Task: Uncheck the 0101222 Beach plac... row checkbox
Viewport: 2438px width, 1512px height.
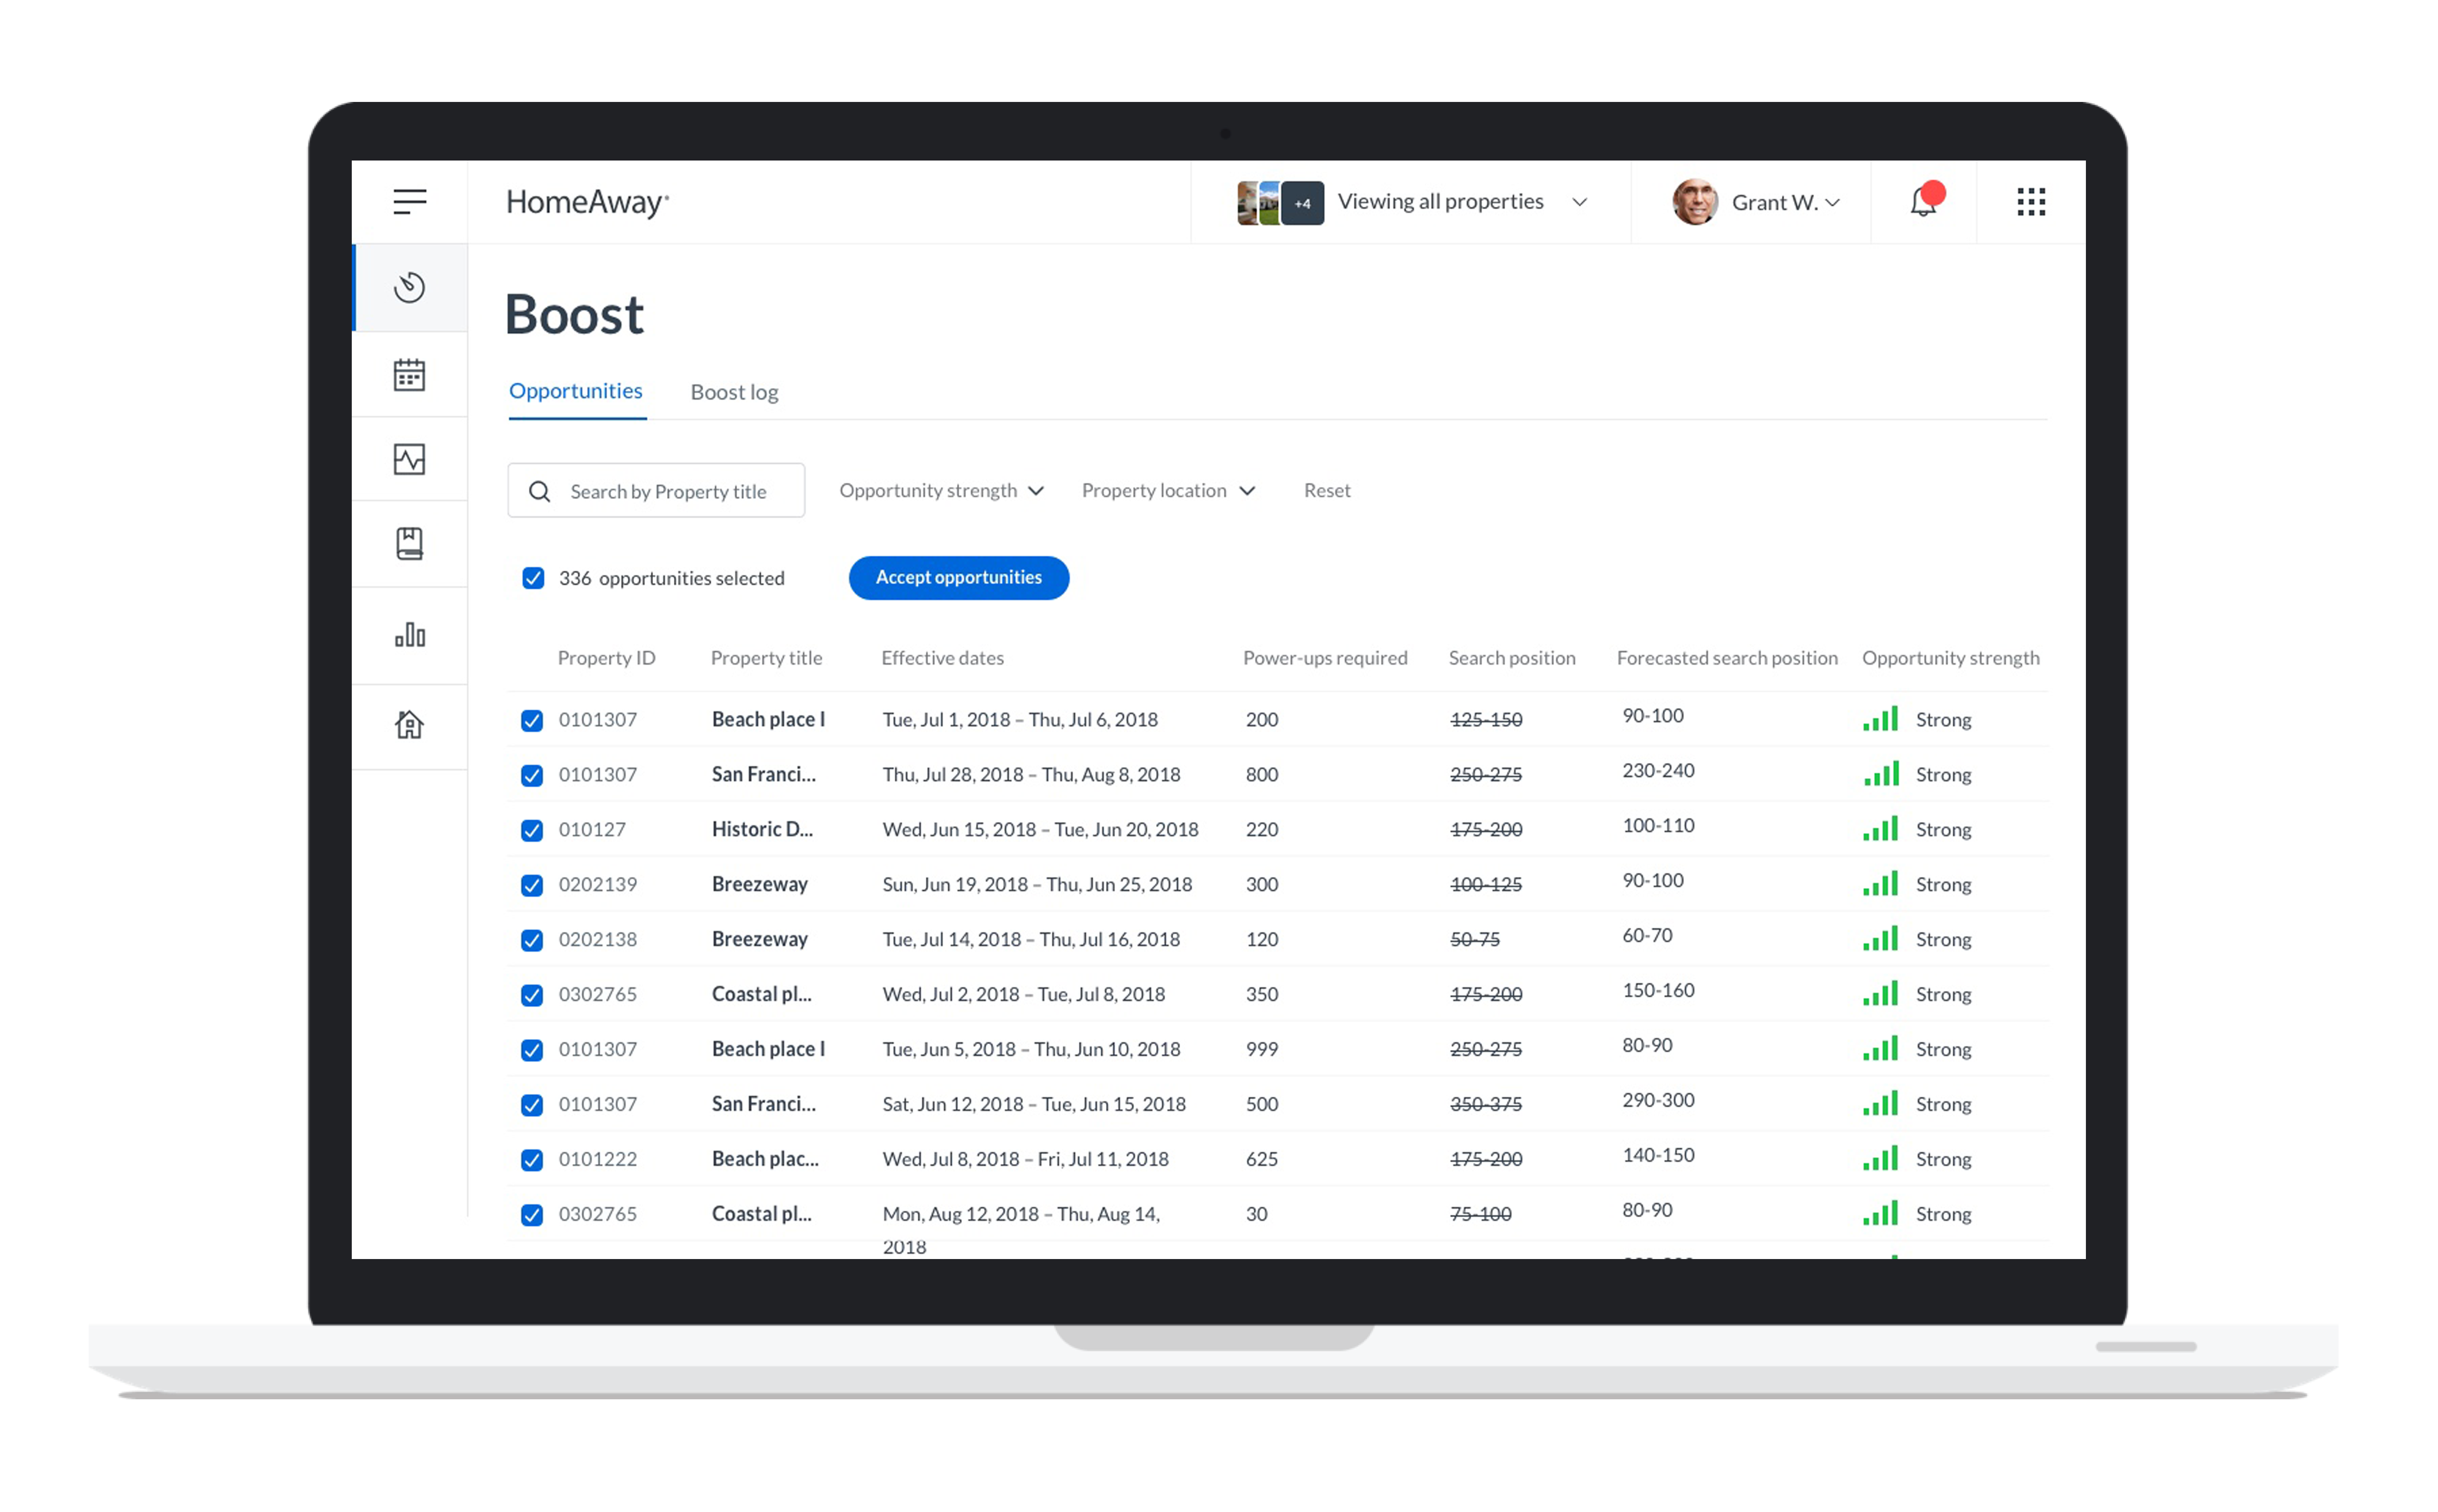Action: click(532, 1160)
